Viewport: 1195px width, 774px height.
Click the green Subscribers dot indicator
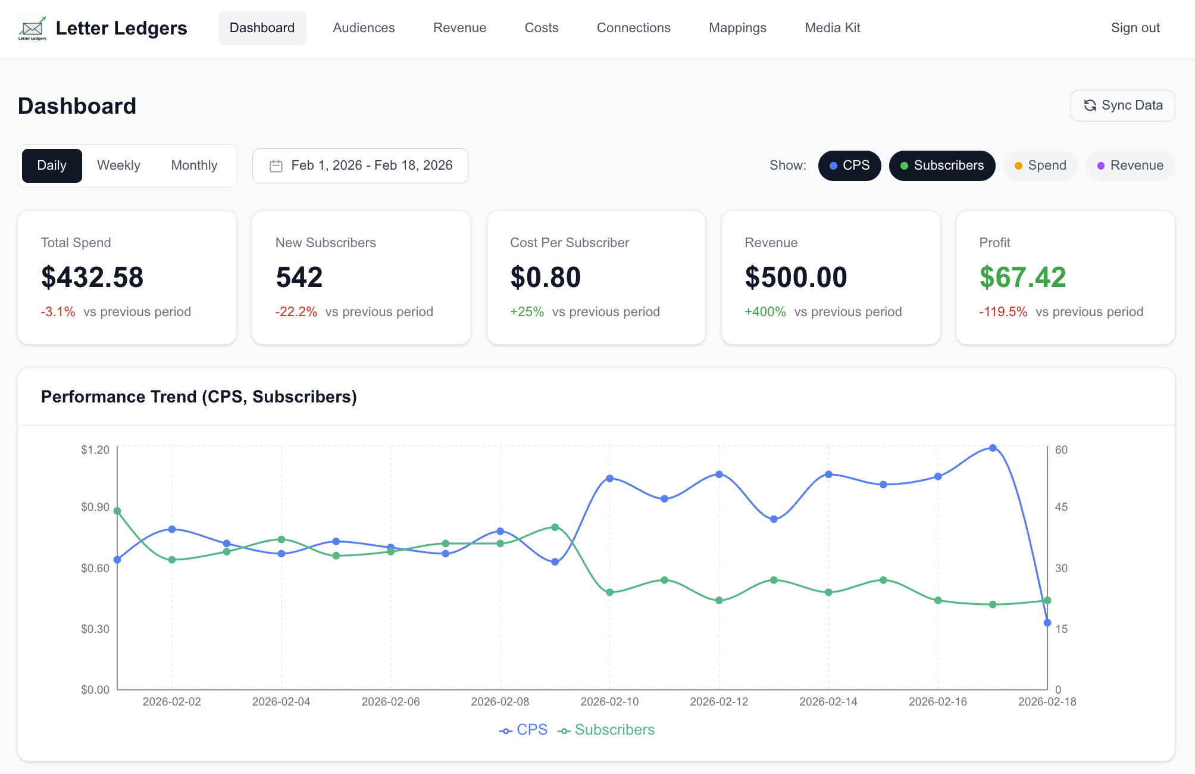pos(903,166)
